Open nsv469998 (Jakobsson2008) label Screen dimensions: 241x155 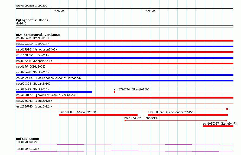click(37, 49)
